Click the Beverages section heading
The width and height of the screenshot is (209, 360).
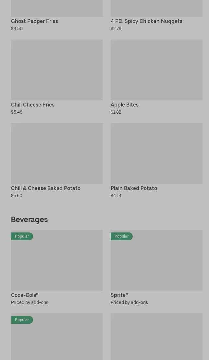point(29,219)
